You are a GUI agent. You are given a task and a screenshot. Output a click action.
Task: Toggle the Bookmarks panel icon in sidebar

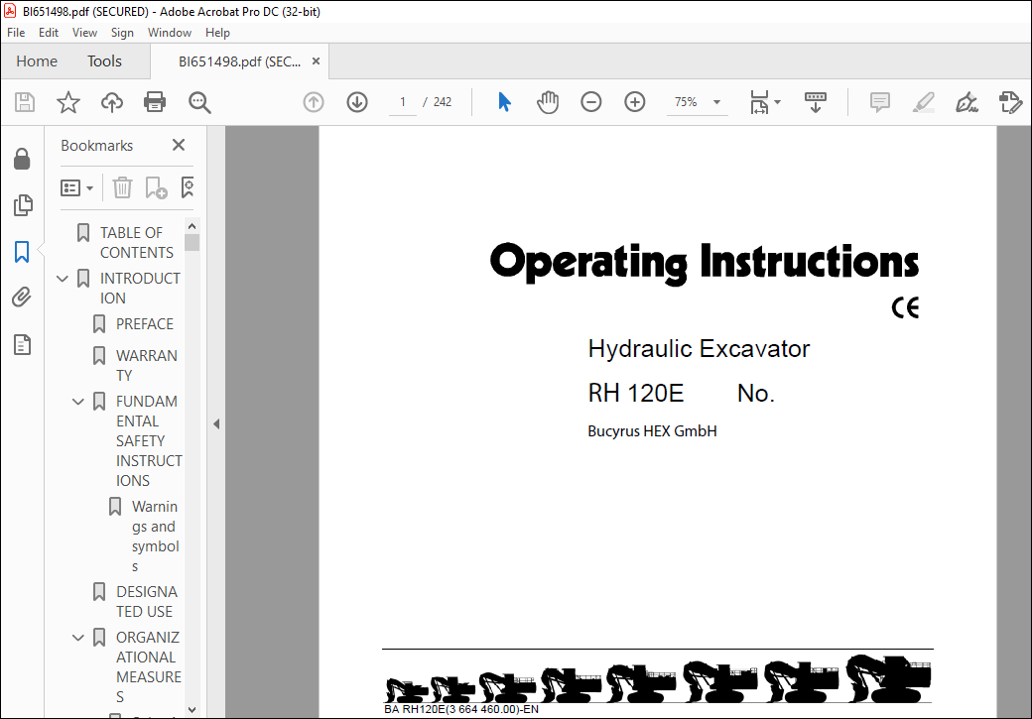tap(22, 252)
